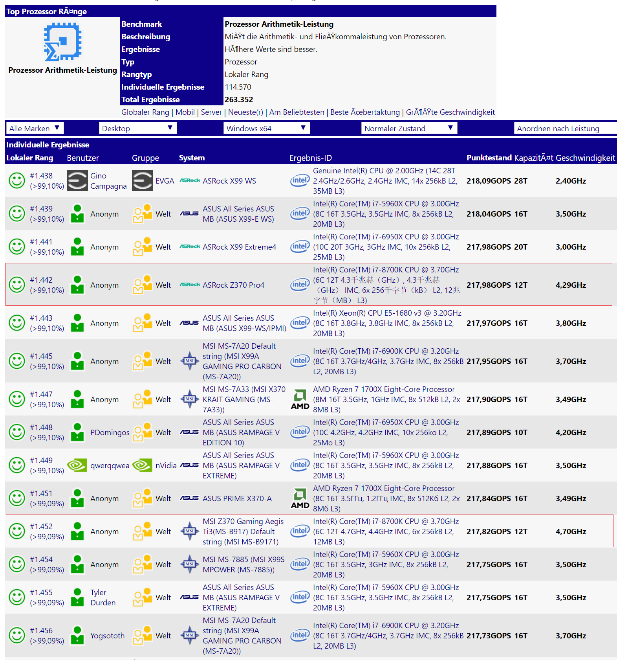Click the smiley icon for rank #1.438
Viewport: 617px width, 660px height.
coord(17,181)
